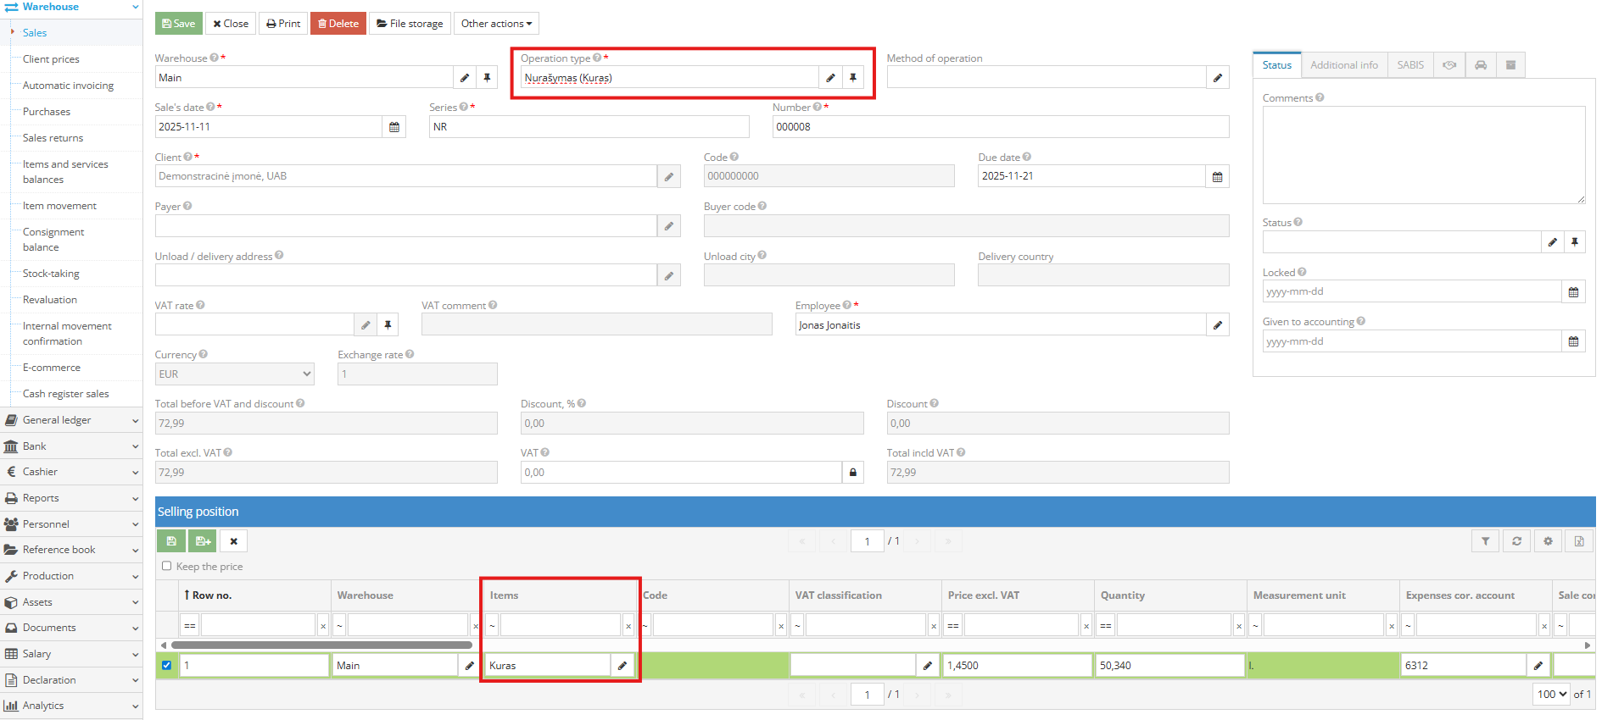
Task: Click the filter funnel icon in Selling position
Action: (x=1485, y=541)
